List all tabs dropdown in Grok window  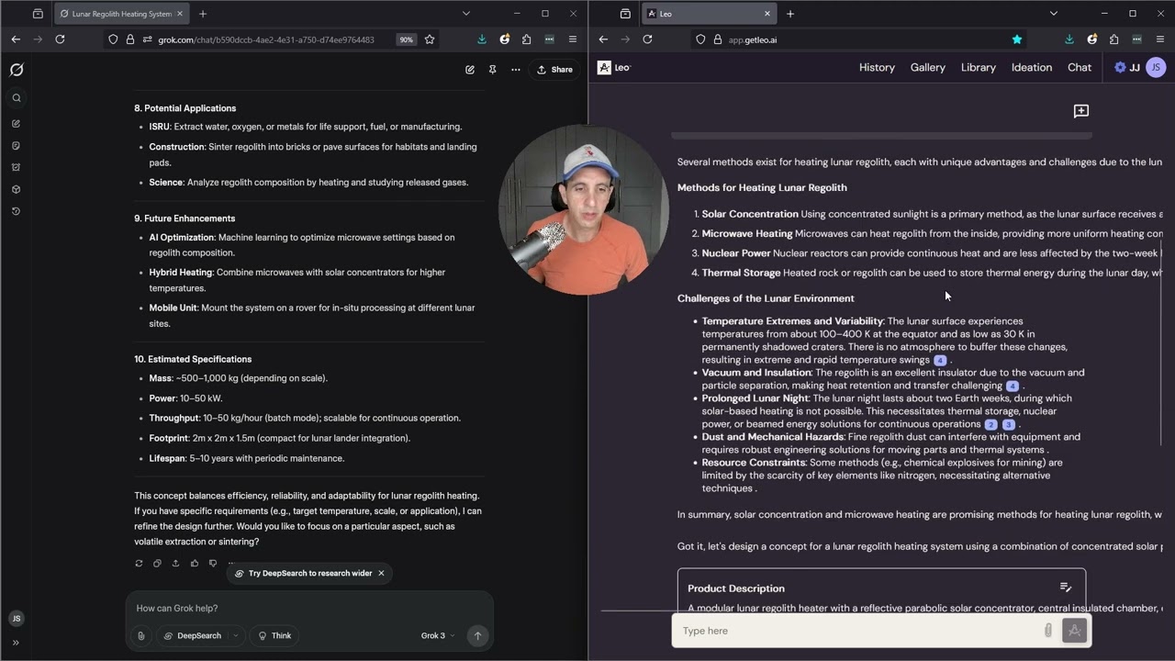click(465, 14)
